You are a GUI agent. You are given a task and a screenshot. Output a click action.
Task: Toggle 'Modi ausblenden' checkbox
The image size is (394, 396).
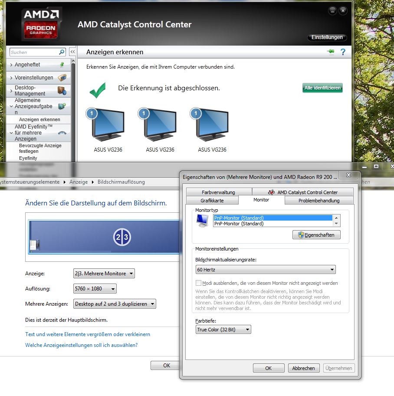point(199,283)
